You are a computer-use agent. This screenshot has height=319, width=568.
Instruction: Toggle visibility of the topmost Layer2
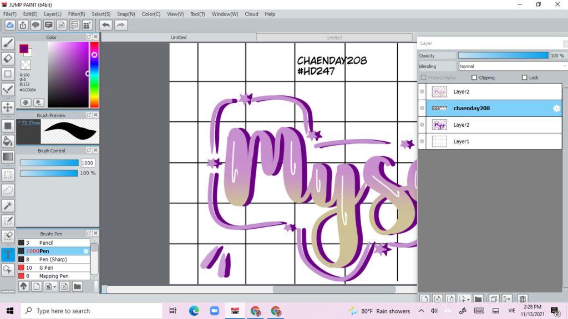click(422, 91)
